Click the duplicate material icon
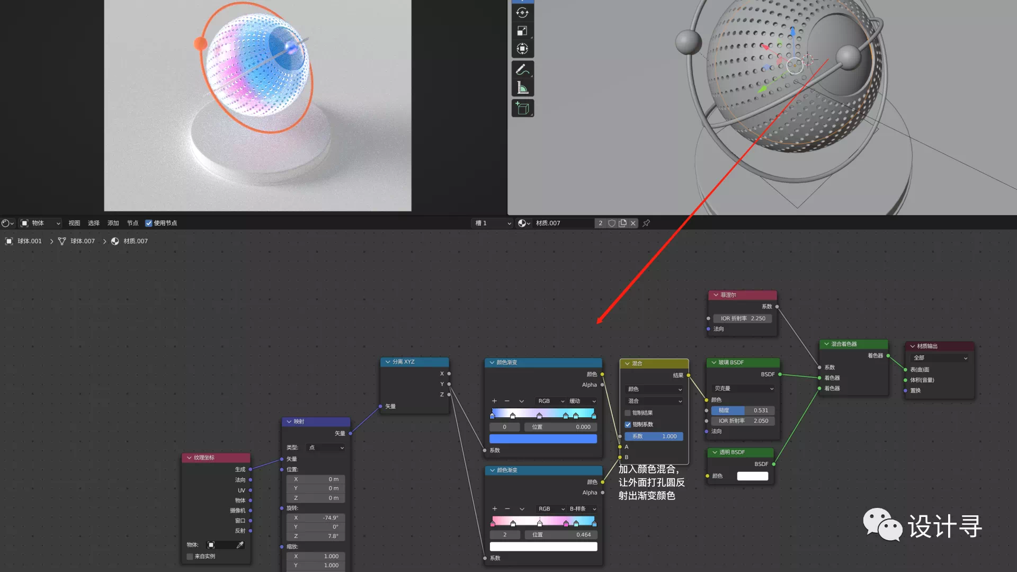Image resolution: width=1017 pixels, height=572 pixels. click(622, 223)
